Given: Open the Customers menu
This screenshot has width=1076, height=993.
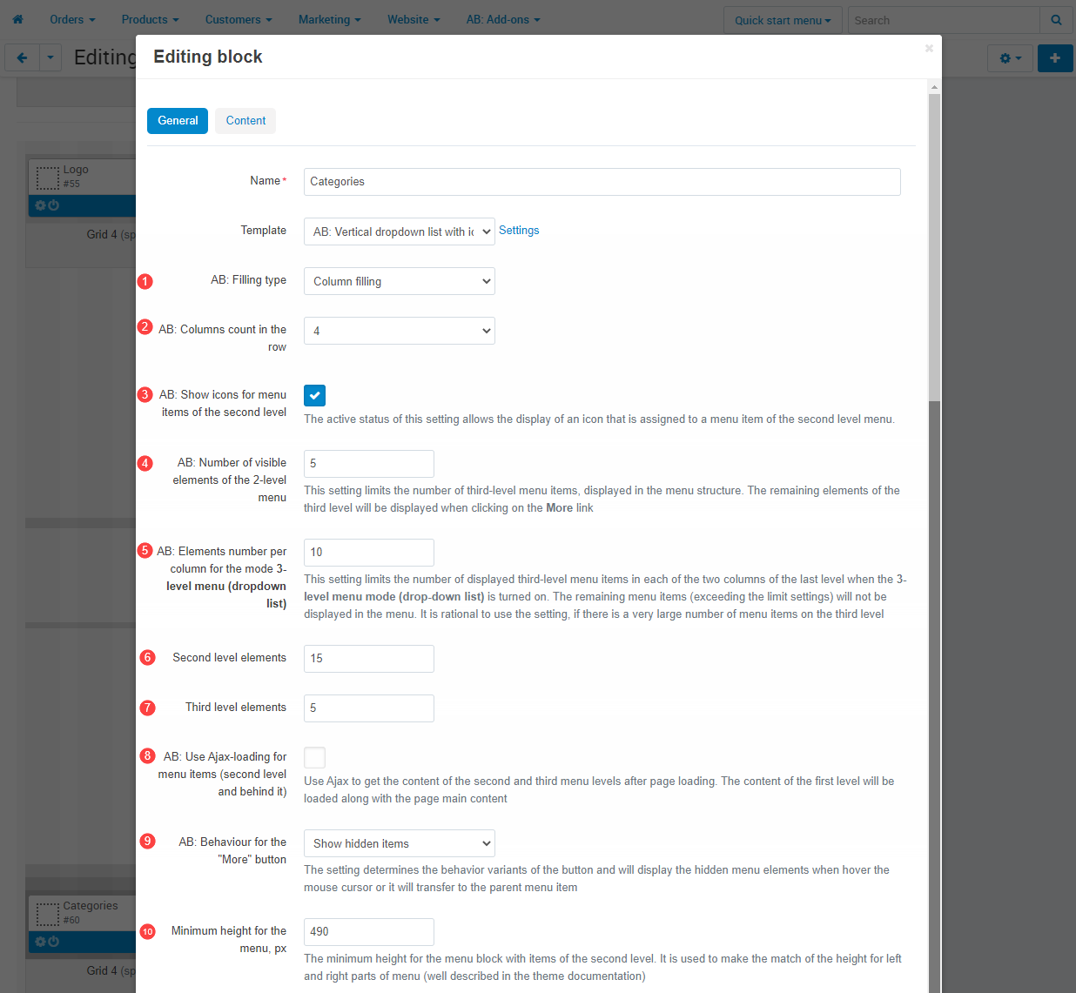Looking at the screenshot, I should [239, 19].
